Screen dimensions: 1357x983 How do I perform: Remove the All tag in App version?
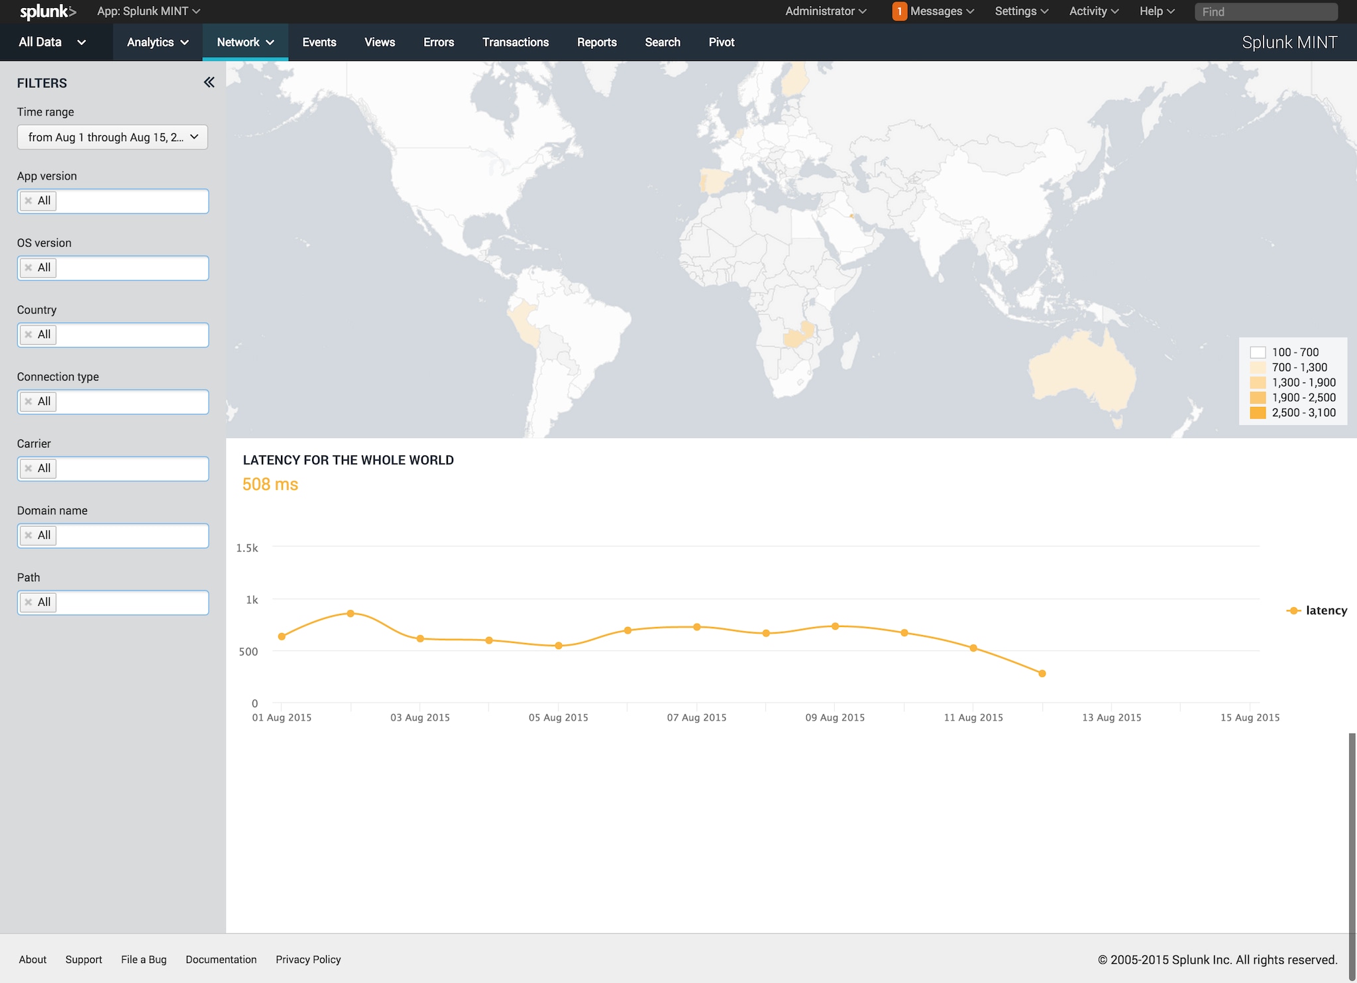point(28,201)
